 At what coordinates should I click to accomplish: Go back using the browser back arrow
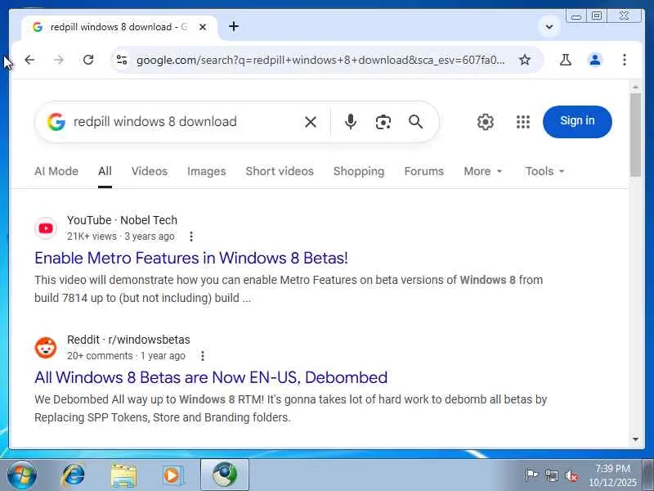point(29,60)
